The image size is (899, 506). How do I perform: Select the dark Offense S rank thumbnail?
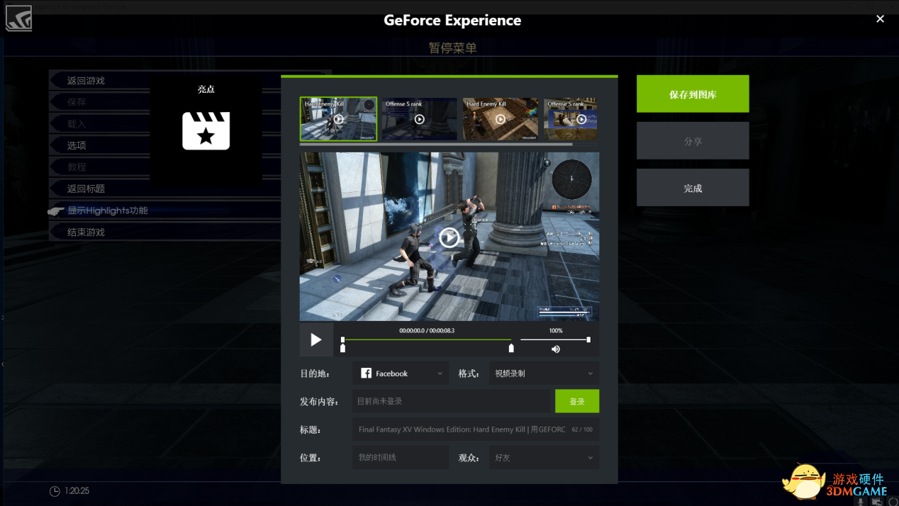tap(420, 119)
